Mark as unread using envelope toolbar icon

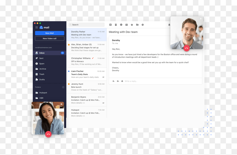pos(126,25)
